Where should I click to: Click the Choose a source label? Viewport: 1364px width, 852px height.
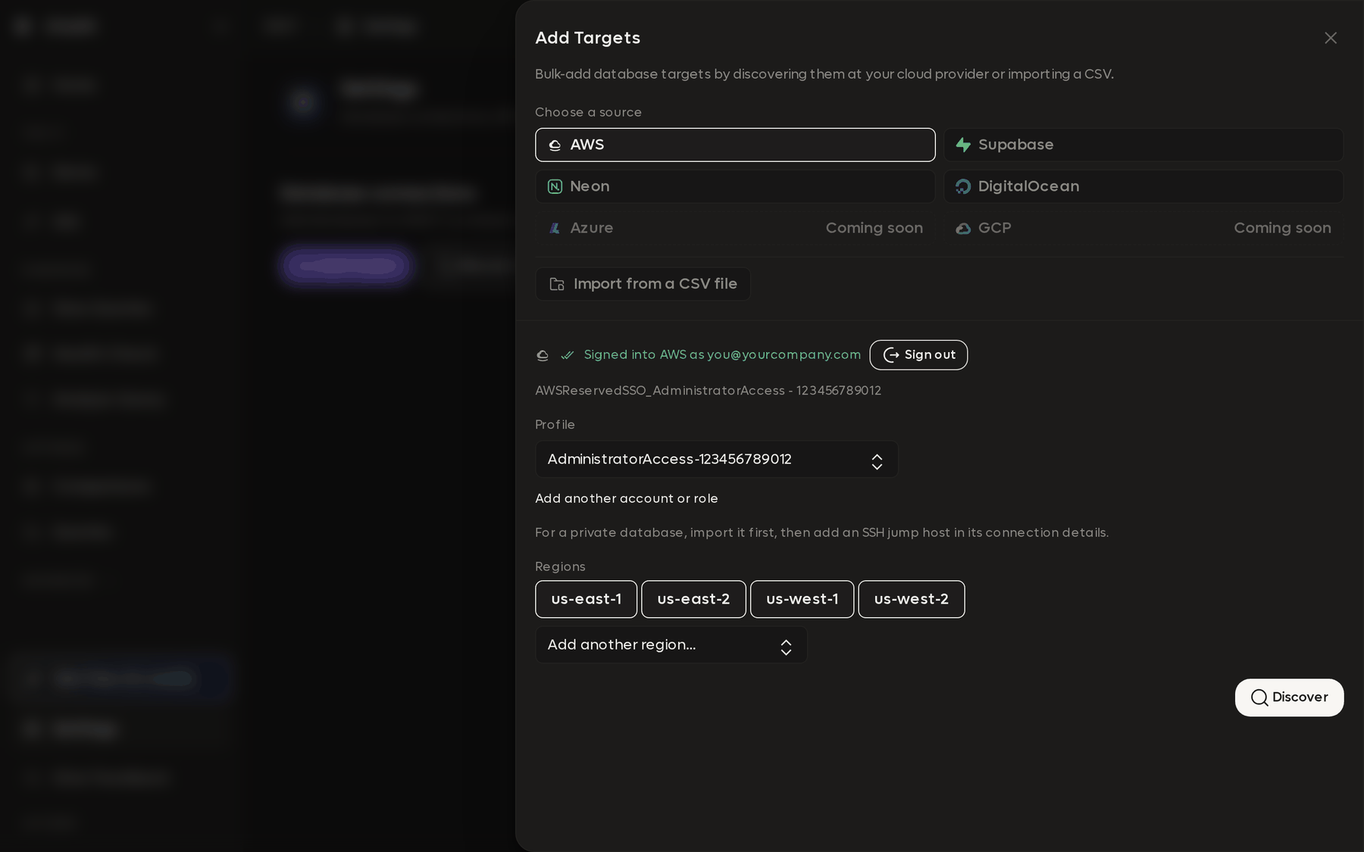click(588, 112)
